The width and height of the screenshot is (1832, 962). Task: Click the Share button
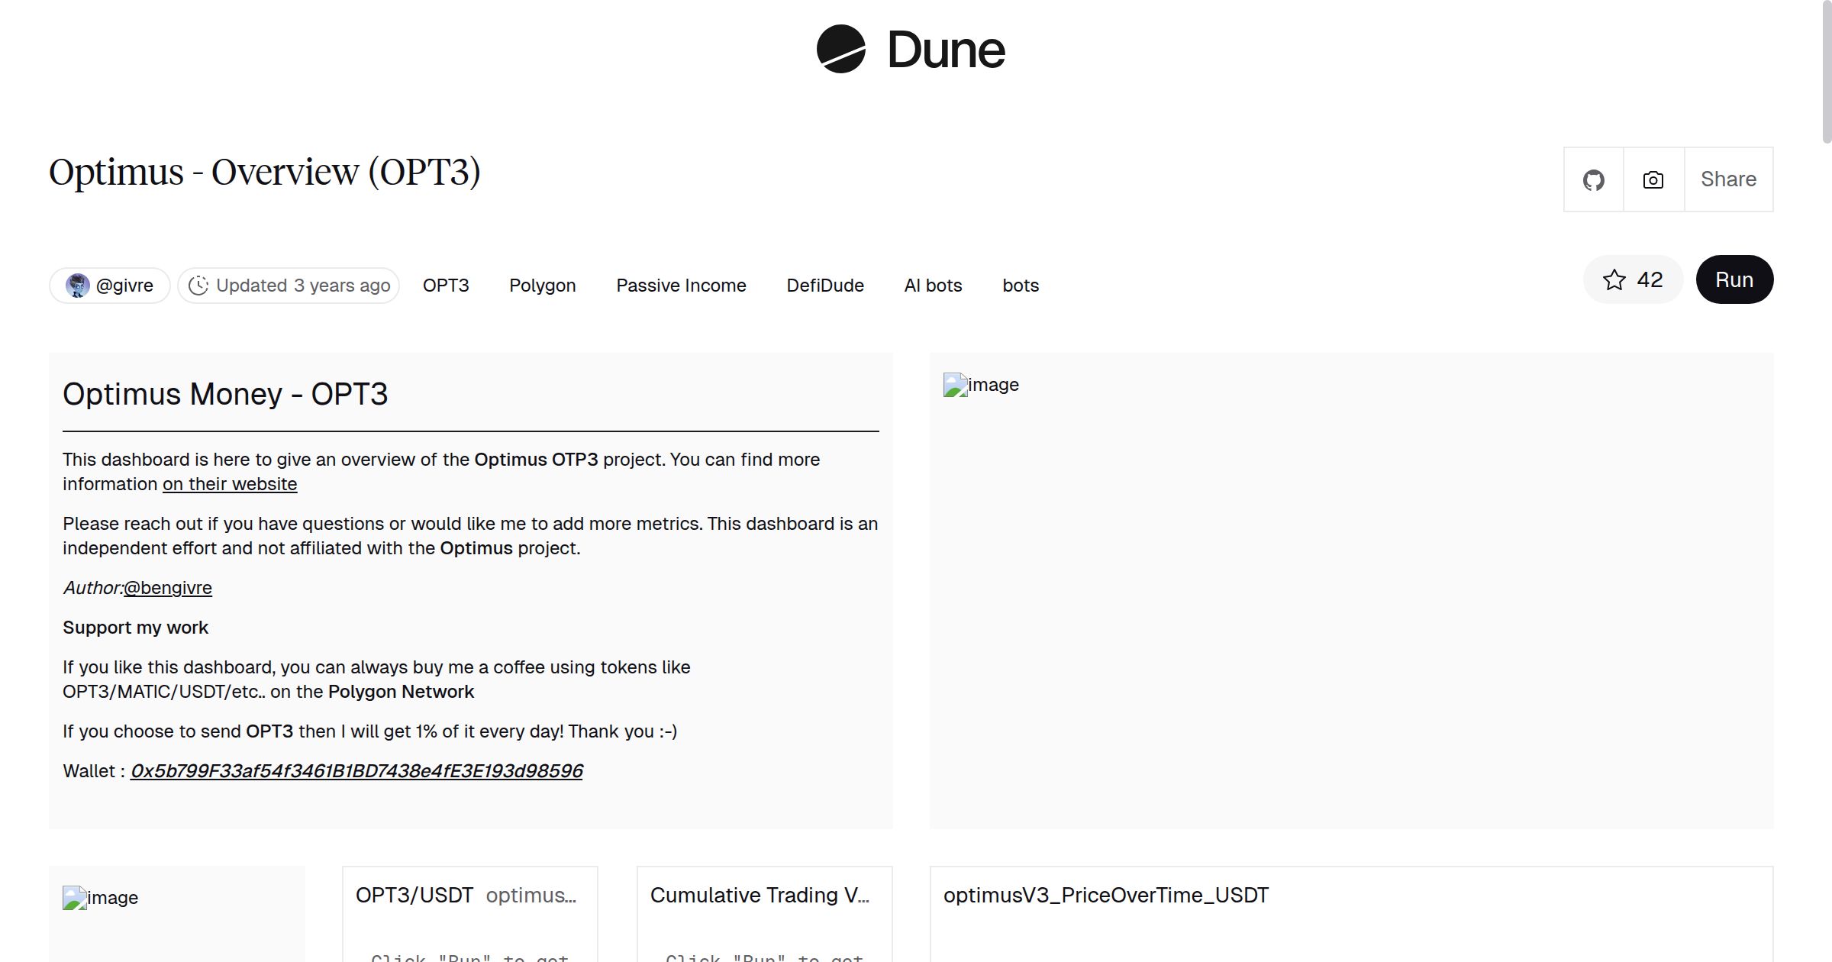coord(1728,179)
